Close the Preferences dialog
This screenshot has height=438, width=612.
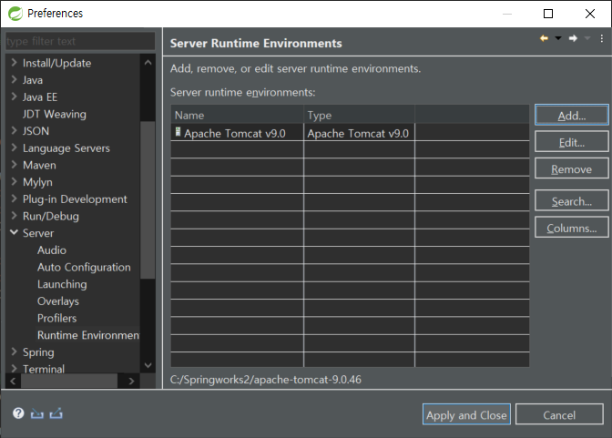[x=590, y=14]
